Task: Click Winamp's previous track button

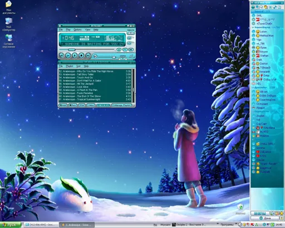Action: [x=62, y=55]
